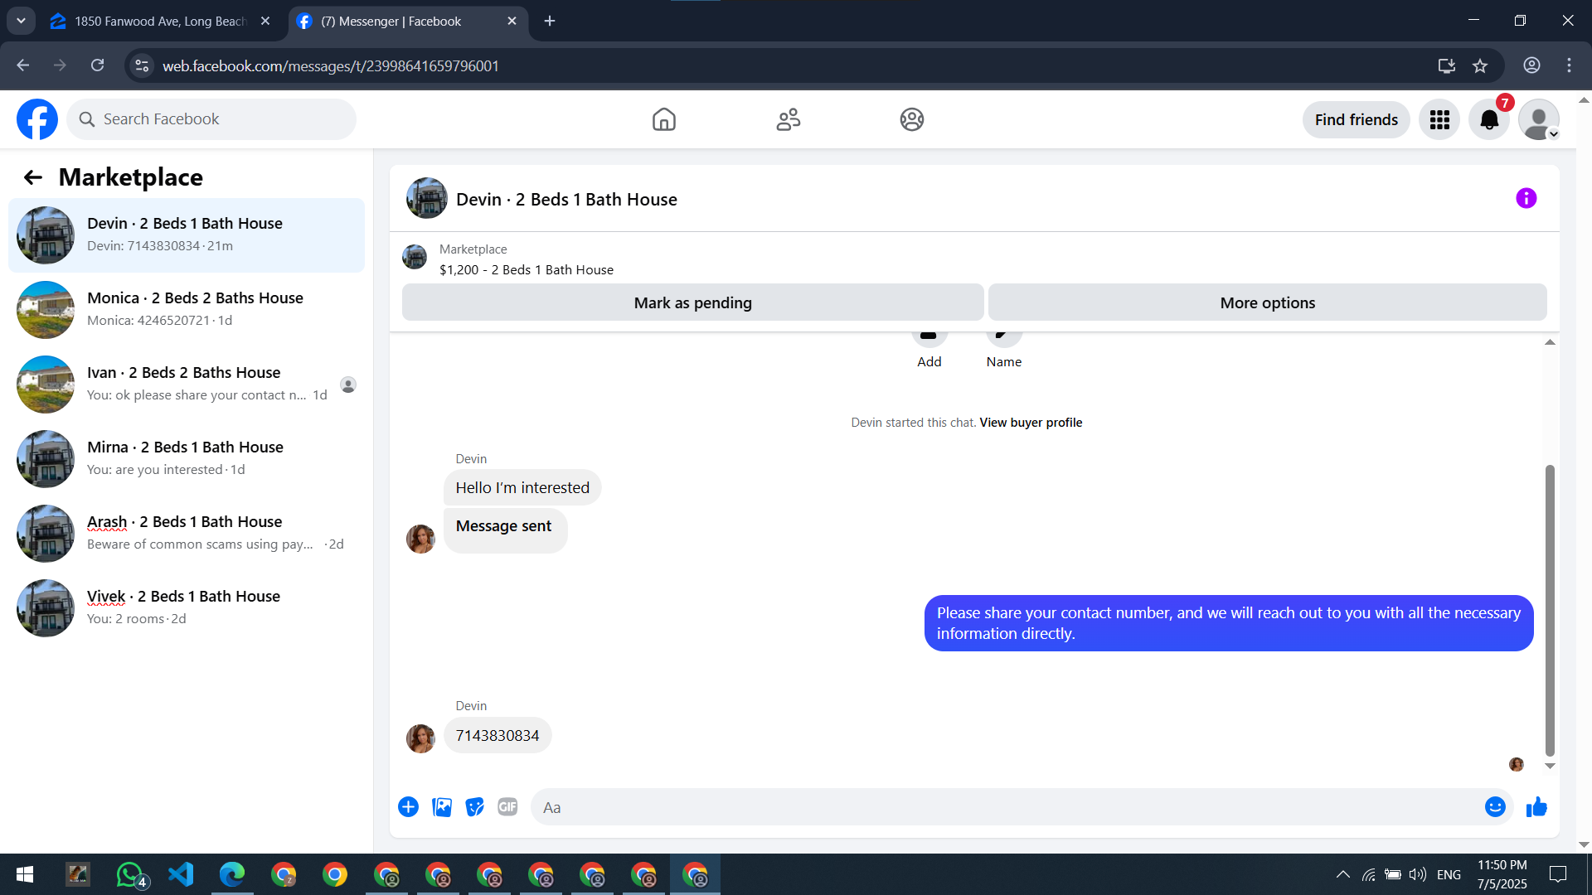Focus the Search Facebook field
This screenshot has width=1592, height=895.
point(211,119)
